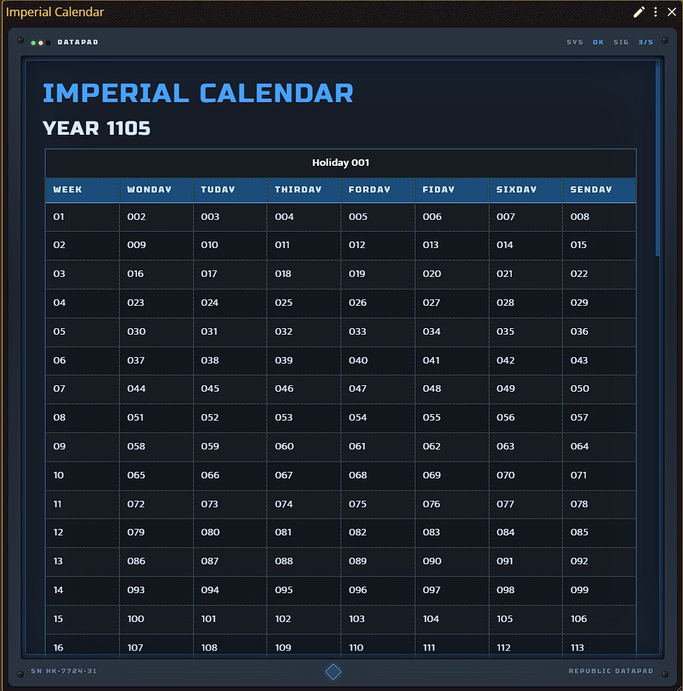Click the FIDAY column header
This screenshot has width=683, height=691.
click(x=452, y=190)
